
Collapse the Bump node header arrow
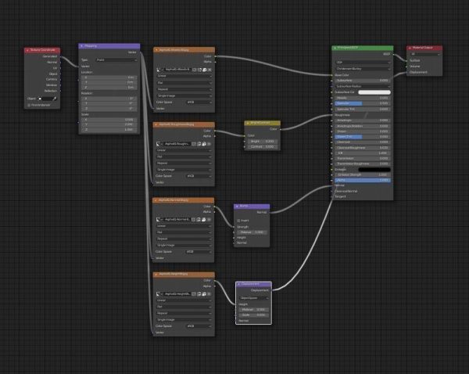(x=237, y=207)
